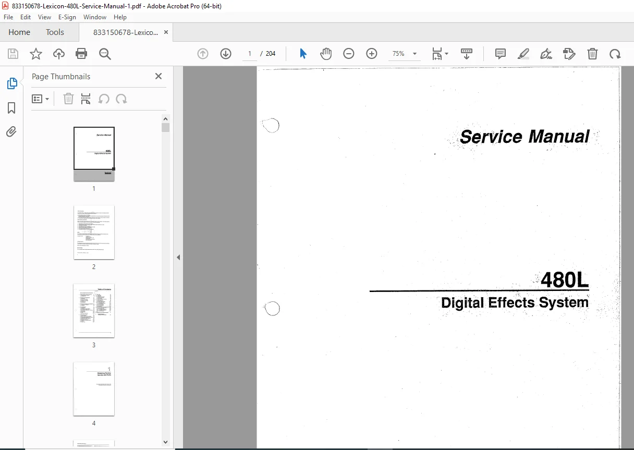
Task: Click the scrolling mode keyboard icon
Action: pos(467,54)
